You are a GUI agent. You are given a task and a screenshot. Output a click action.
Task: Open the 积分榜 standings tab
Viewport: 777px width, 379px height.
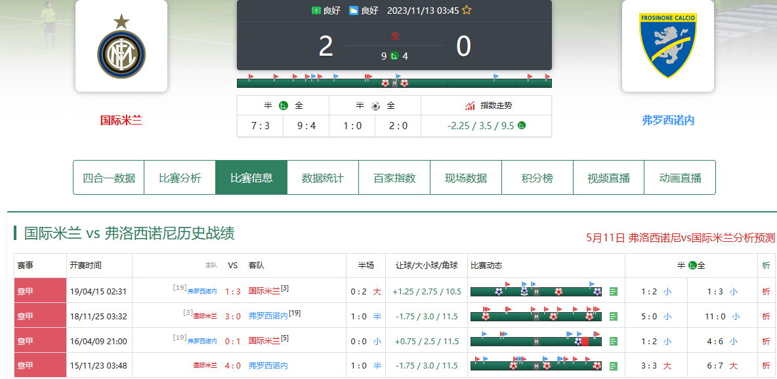coord(537,178)
